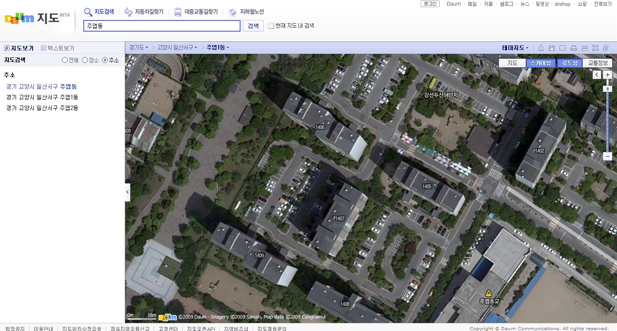Open the 동영상 video link
Viewport: 617px width, 331px height.
point(542,4)
